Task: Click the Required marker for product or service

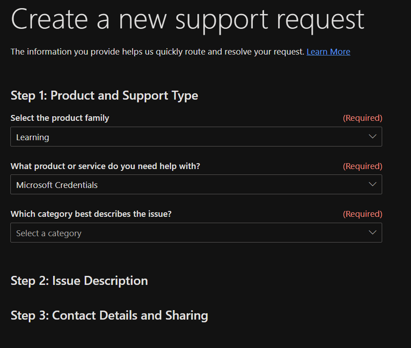Action: (362, 166)
